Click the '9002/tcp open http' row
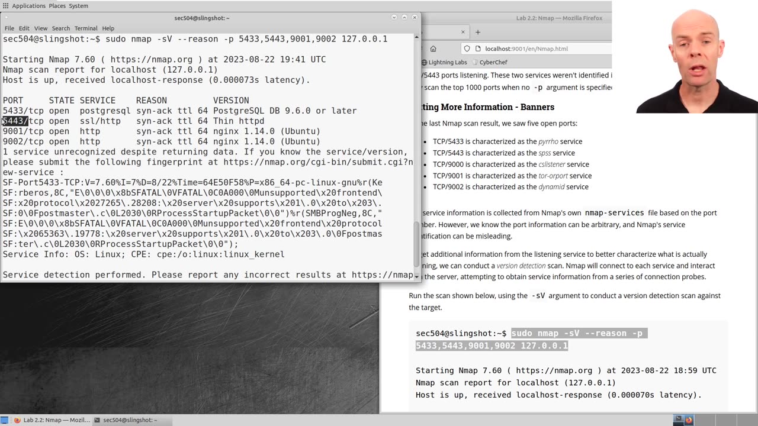The width and height of the screenshot is (758, 426). 162,141
